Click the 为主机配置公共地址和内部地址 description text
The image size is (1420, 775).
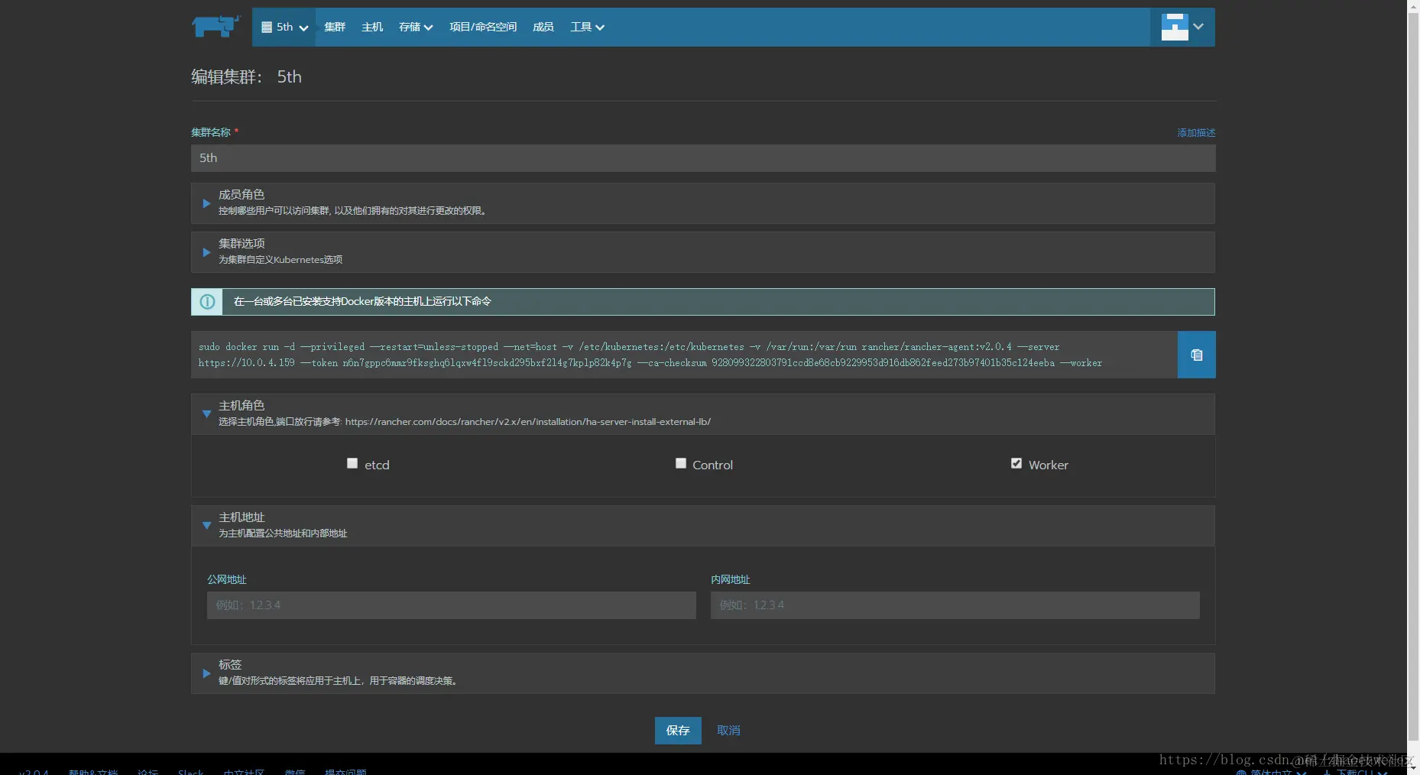point(283,533)
